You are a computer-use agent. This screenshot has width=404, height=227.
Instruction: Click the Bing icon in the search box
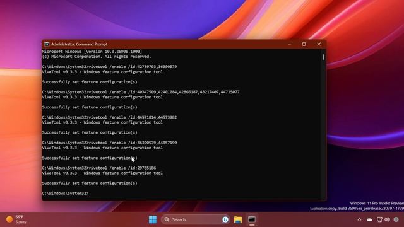225,219
